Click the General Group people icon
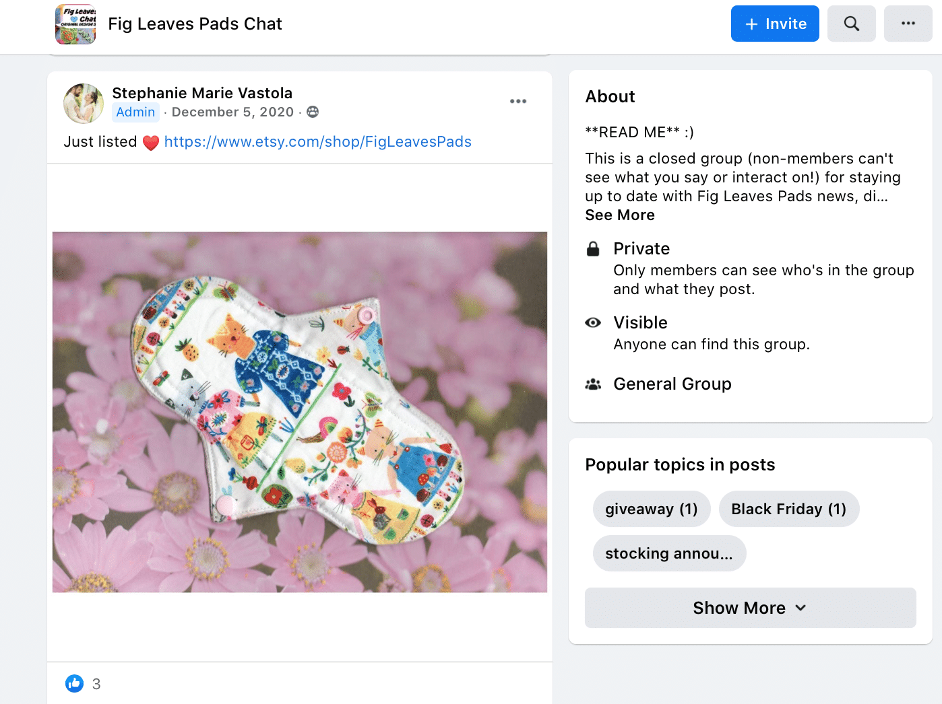 (x=593, y=384)
